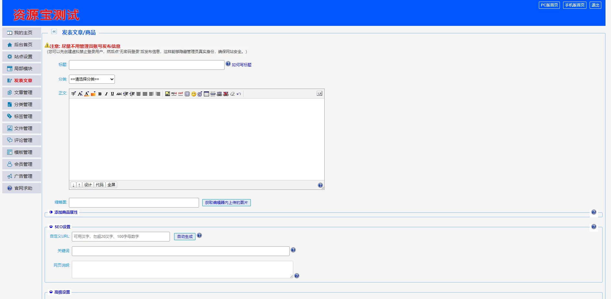
Task: Click the 标题 title input field
Action: [147, 65]
